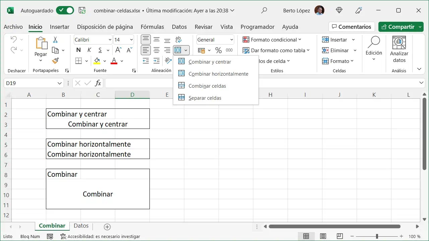Image resolution: width=429 pixels, height=241 pixels.
Task: Click the green Compartir button
Action: click(x=401, y=27)
